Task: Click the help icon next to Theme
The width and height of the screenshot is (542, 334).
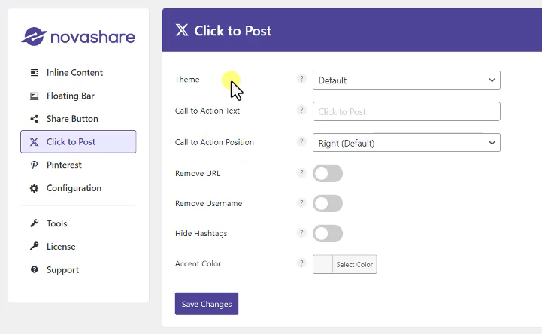Action: pos(301,79)
